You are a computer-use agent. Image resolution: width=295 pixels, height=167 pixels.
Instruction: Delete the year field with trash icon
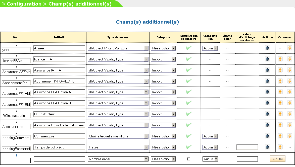pos(267,48)
